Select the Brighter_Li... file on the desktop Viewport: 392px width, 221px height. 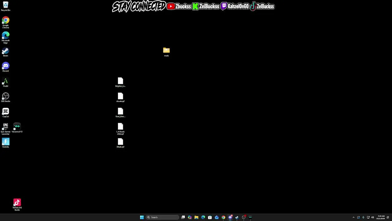click(x=120, y=82)
